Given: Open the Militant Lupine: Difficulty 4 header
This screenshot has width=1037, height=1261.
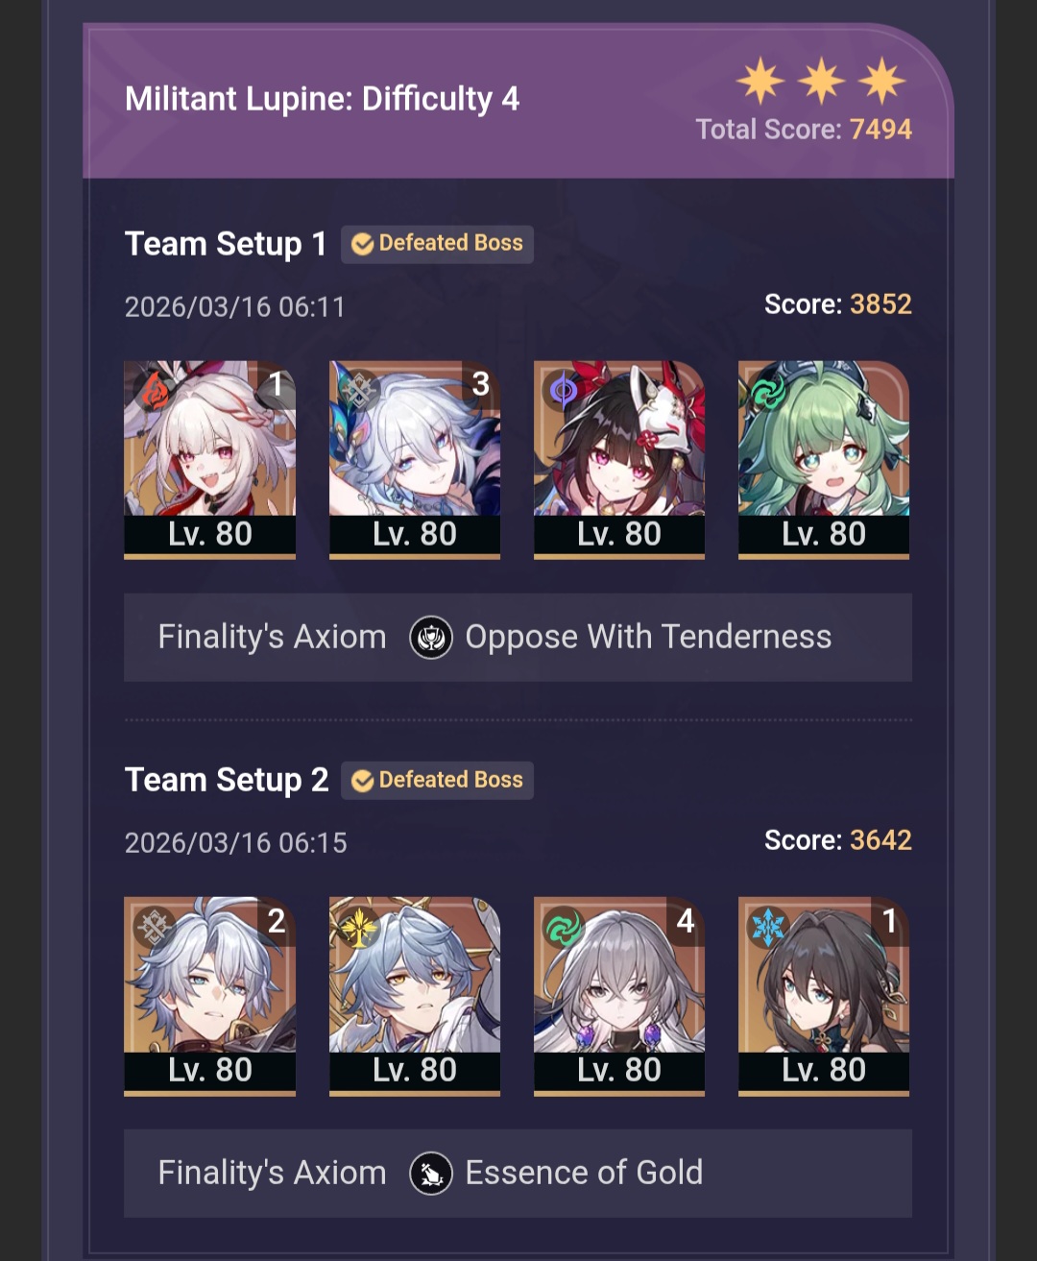Looking at the screenshot, I should click(322, 99).
